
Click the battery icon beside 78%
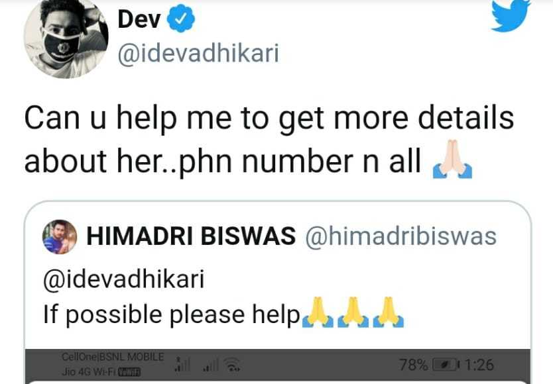(446, 365)
